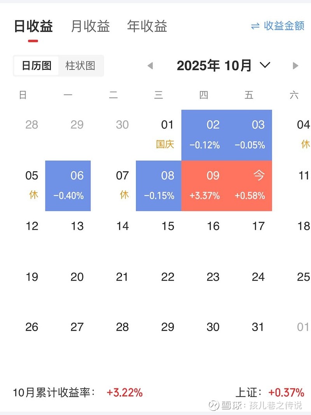Viewport: 311px width, 415px height.
Task: Switch to 月收益 tab
Action: [91, 26]
